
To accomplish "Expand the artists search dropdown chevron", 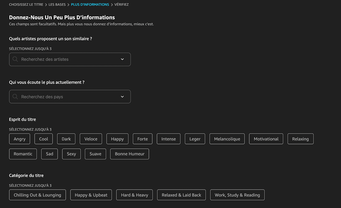I will point(122,59).
